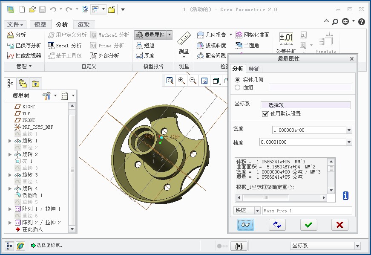Click the repeat analysis arrows button
The height and width of the screenshot is (255, 371).
[x=277, y=225]
